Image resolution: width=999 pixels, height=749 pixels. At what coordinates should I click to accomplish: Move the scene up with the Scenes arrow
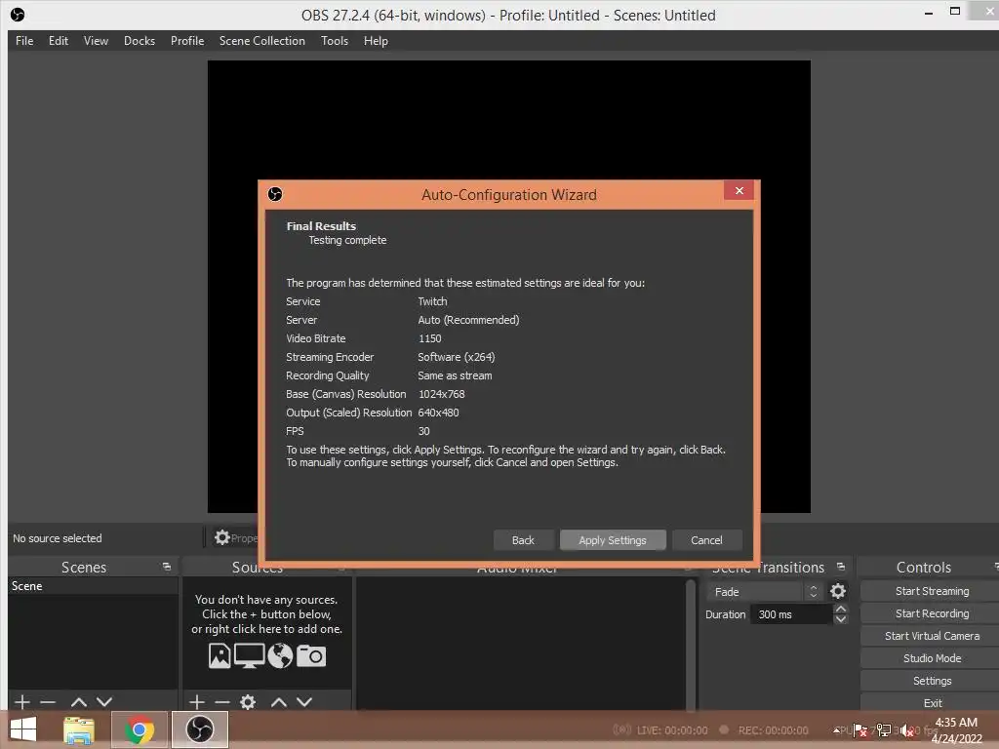(x=79, y=702)
